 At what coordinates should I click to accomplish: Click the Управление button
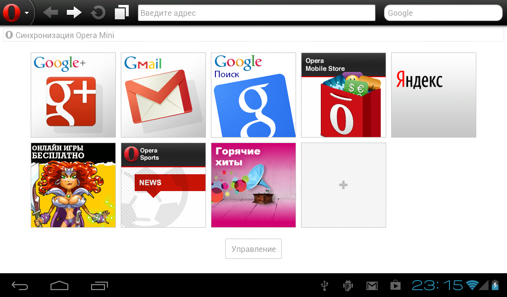click(x=253, y=249)
